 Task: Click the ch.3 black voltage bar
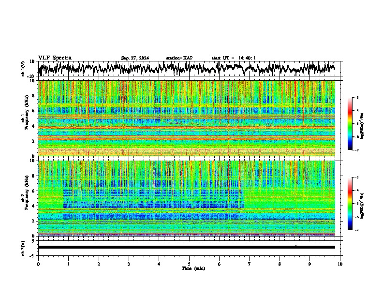pos(187,247)
